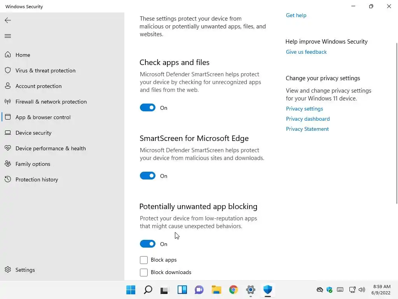
Task: Open Widgets from the taskbar
Action: pos(182,290)
